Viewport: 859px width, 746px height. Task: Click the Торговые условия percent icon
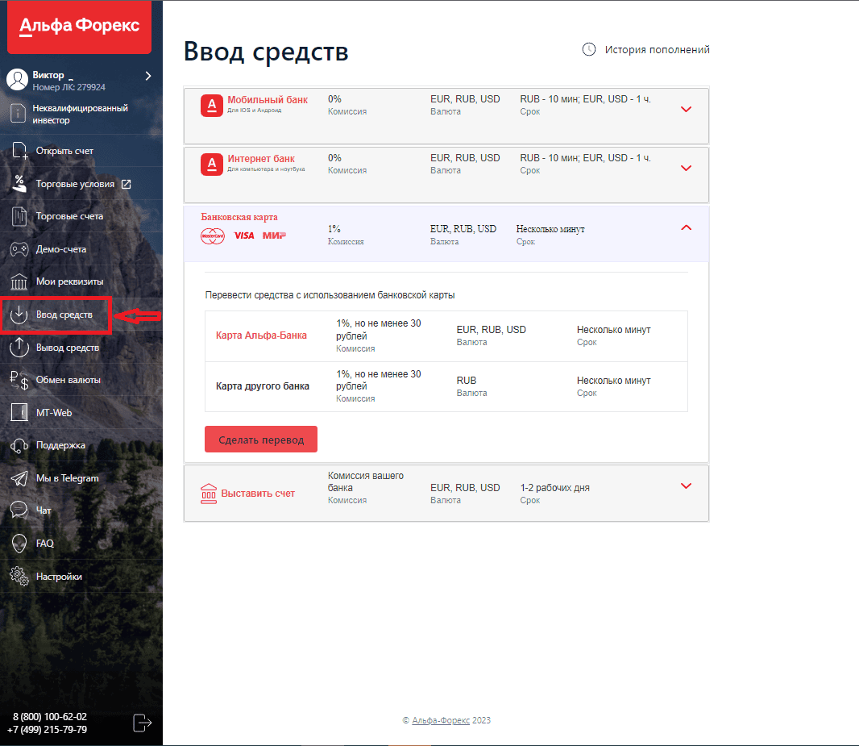[19, 184]
